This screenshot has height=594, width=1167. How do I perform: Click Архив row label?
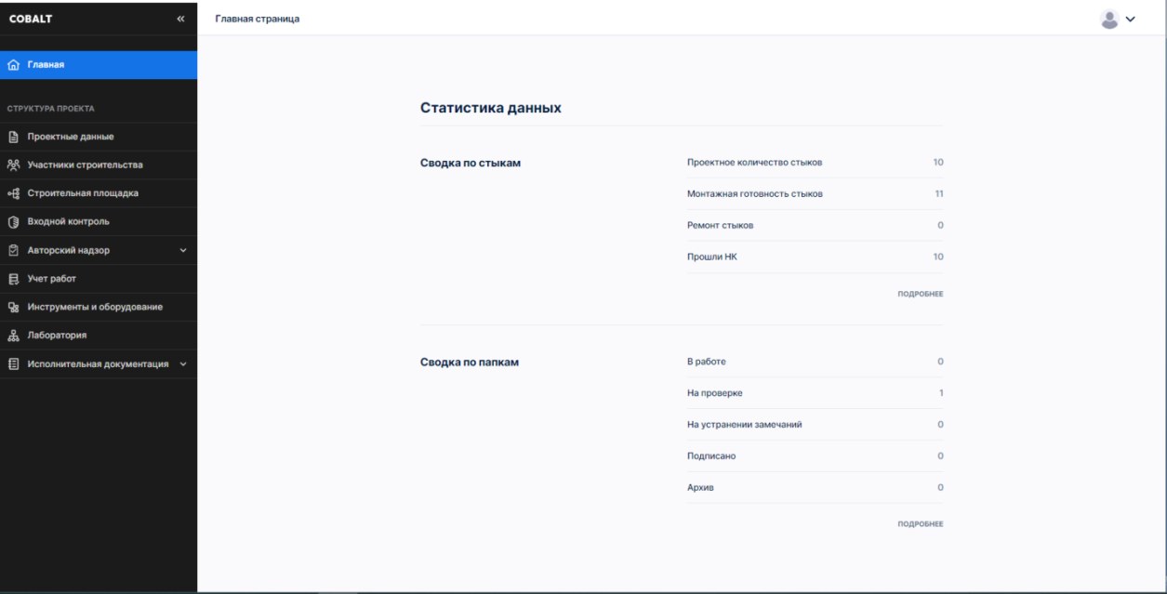tap(699, 488)
